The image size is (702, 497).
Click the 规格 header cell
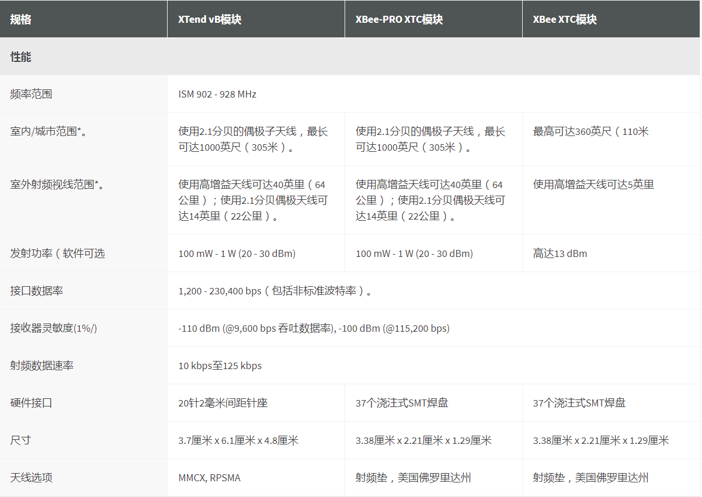[x=84, y=19]
